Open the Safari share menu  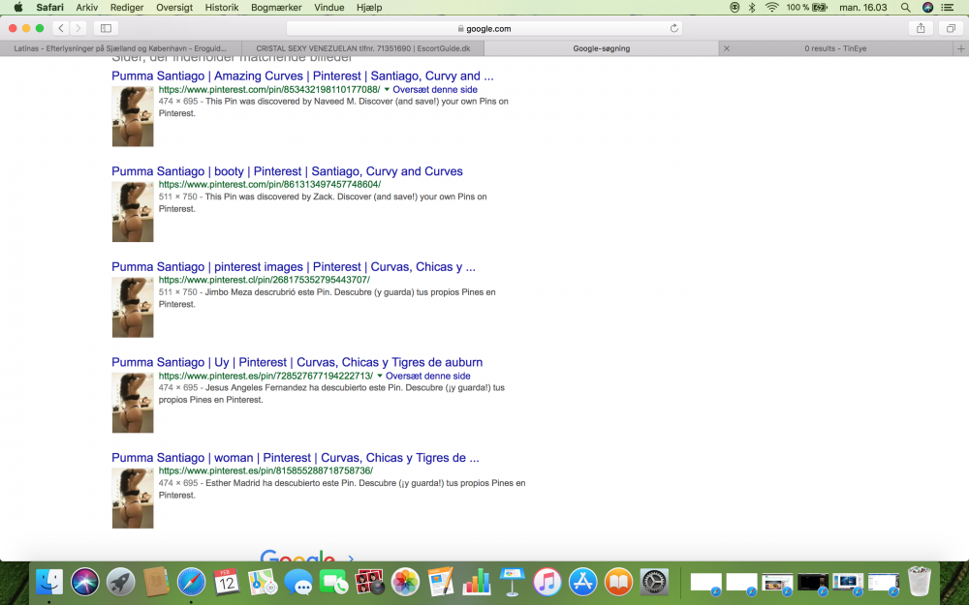click(x=921, y=28)
